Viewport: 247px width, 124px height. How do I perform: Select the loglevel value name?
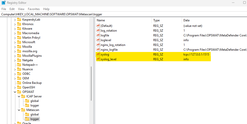[106, 40]
